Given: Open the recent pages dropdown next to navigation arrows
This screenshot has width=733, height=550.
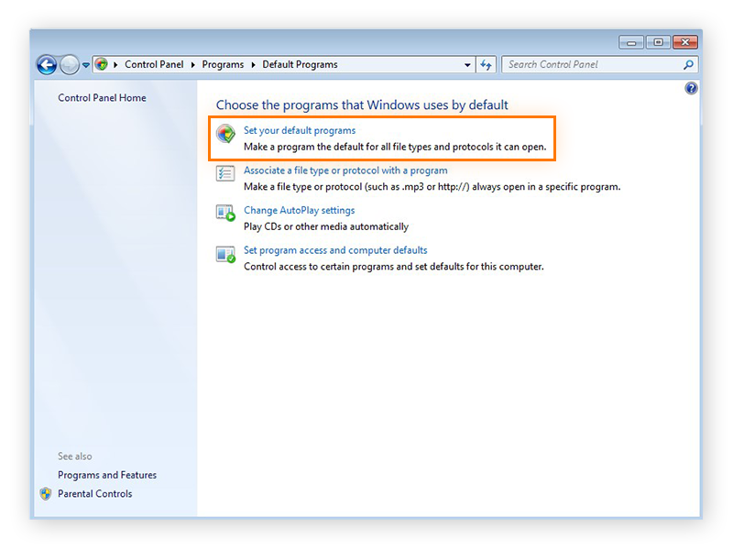Looking at the screenshot, I should [85, 65].
